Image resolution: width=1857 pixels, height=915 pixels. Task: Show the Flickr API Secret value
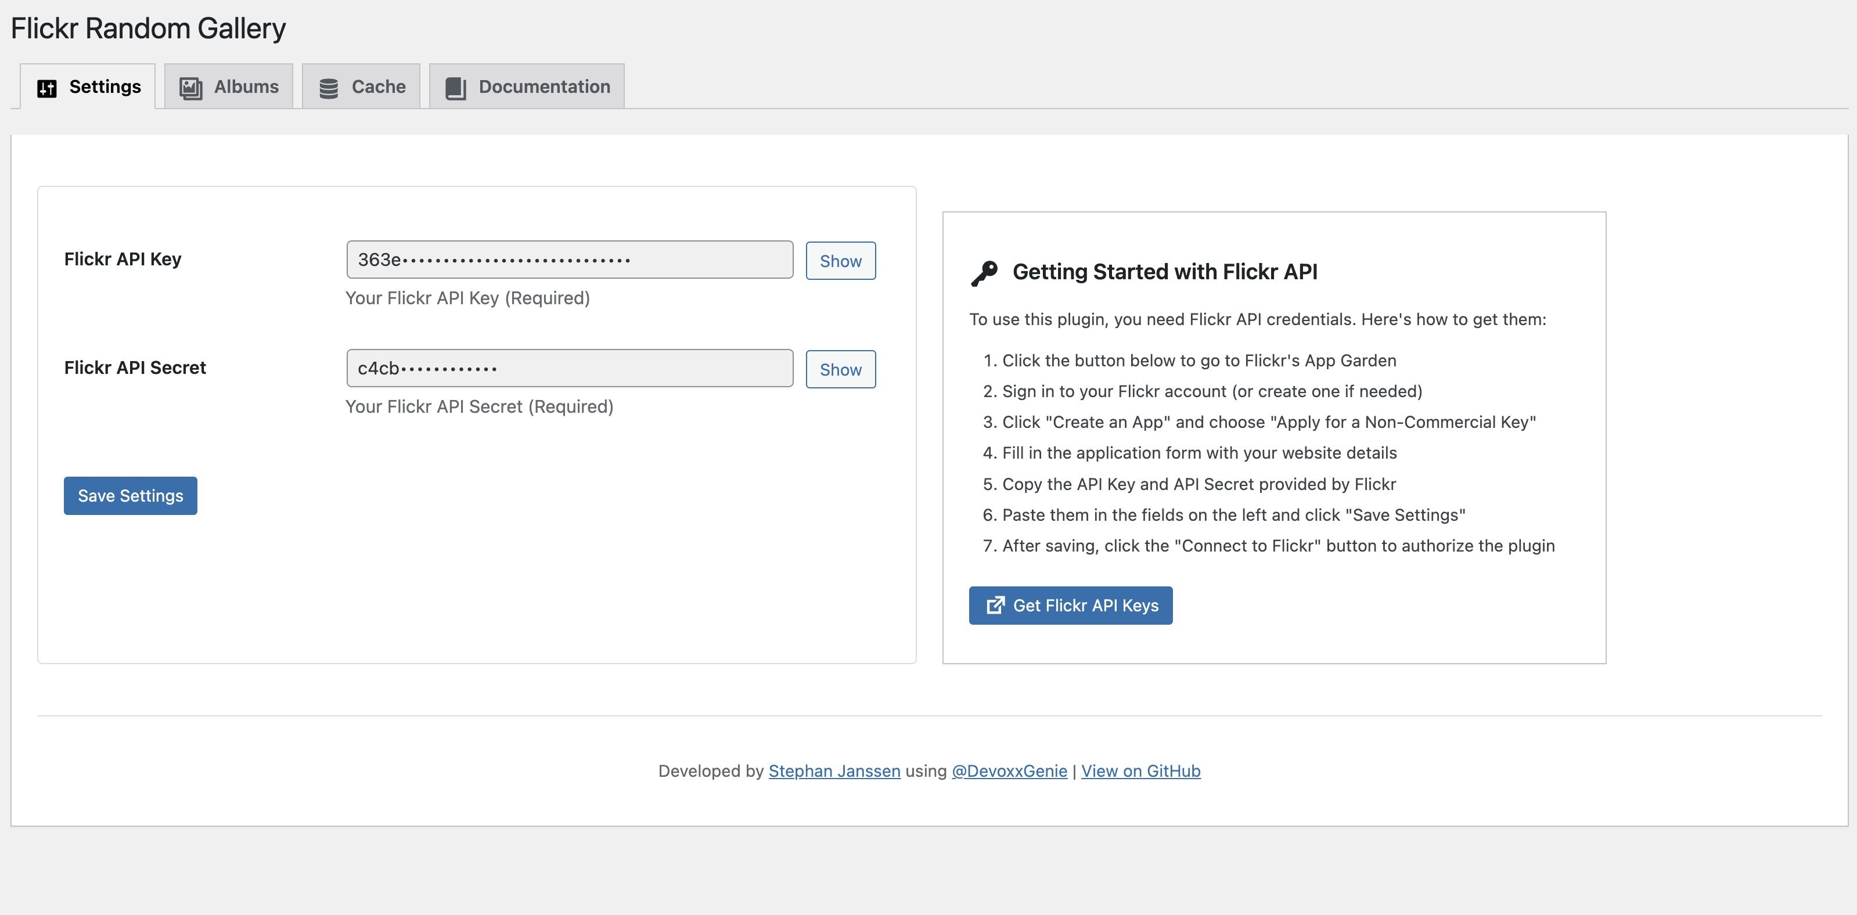tap(841, 369)
